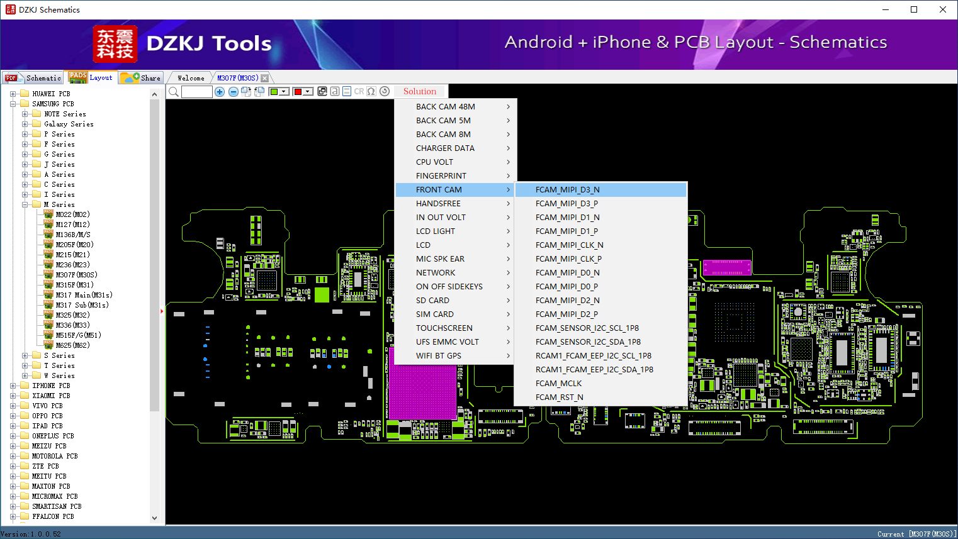Image resolution: width=958 pixels, height=539 pixels.
Task: Select ONEPLUS PCB in the tree
Action: 53,436
